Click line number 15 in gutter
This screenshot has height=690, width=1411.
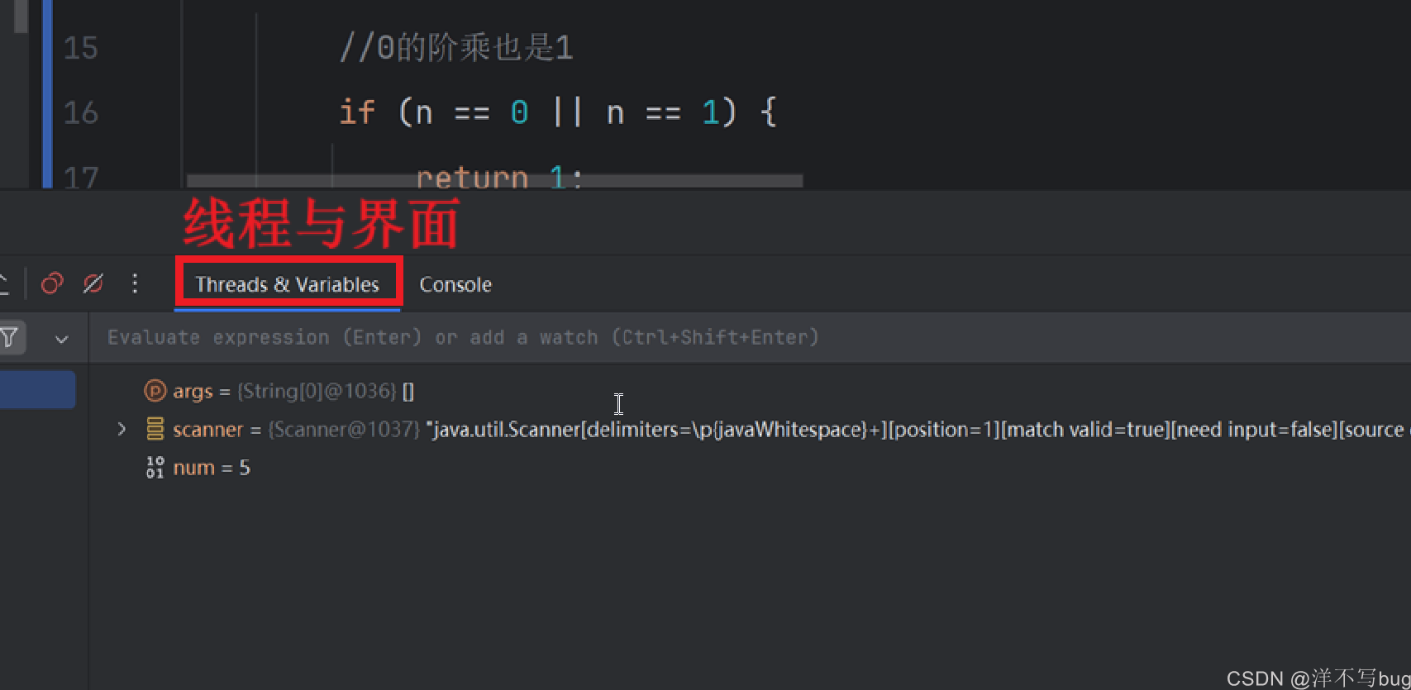[x=80, y=48]
